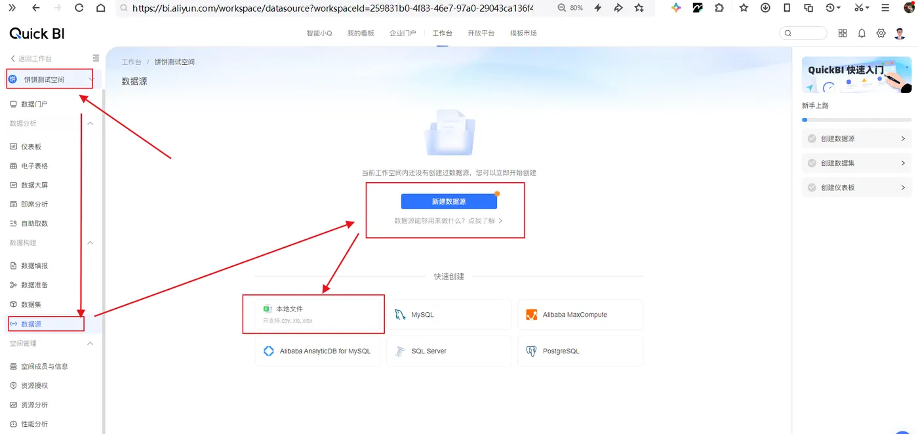Expand the browser sidebar double-chevron
This screenshot has height=434, width=918.
coord(12,8)
